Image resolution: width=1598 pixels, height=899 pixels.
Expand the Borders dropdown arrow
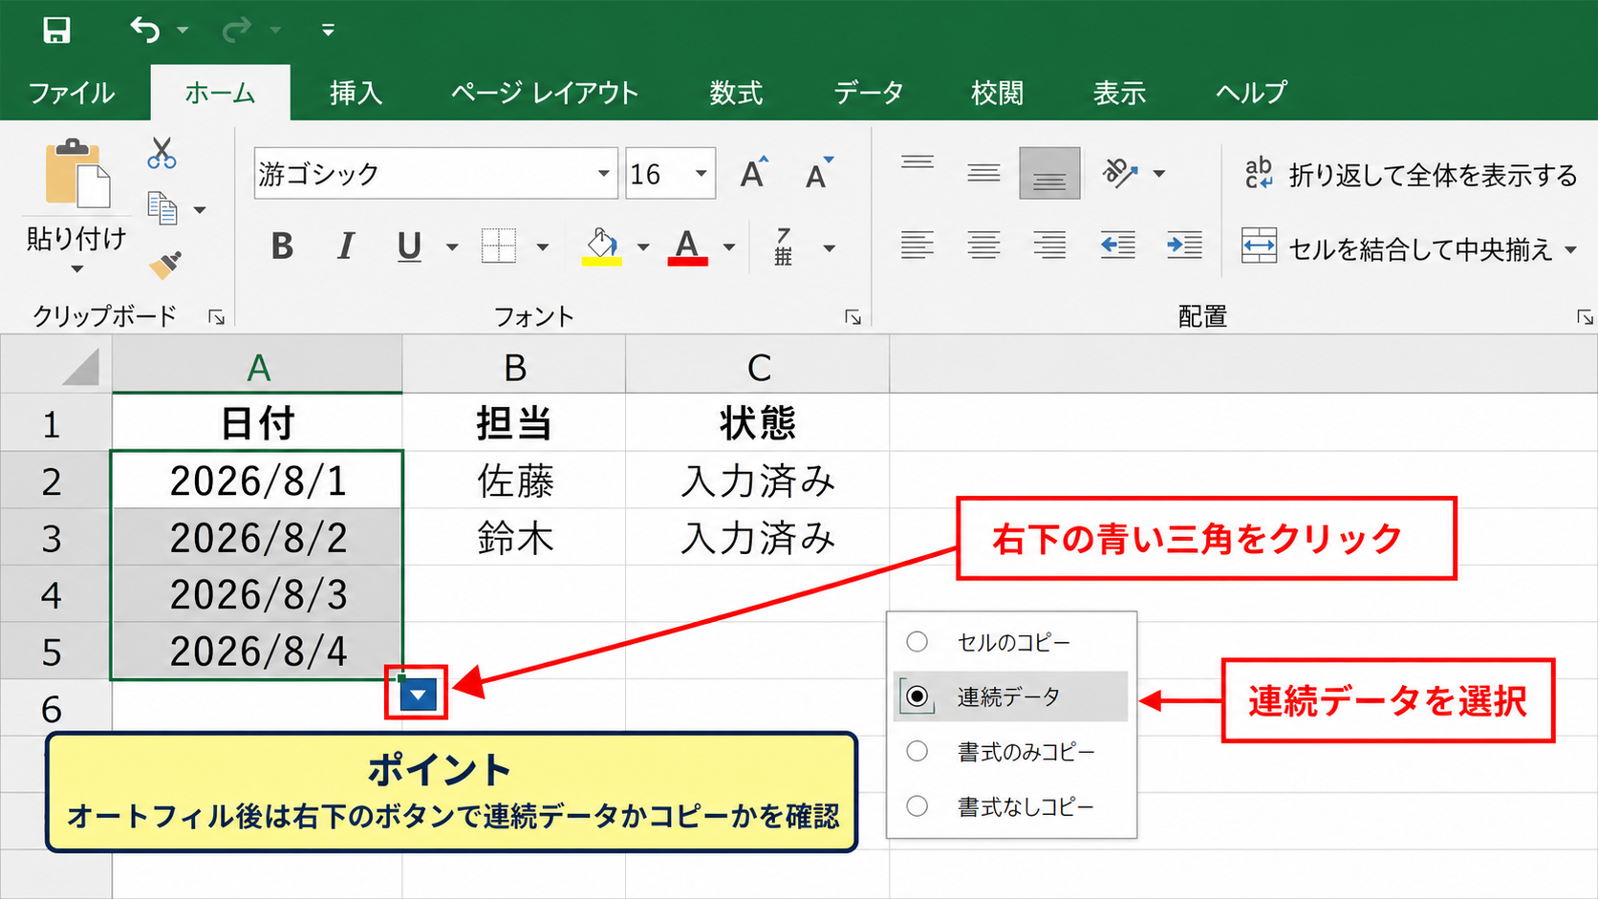point(543,247)
